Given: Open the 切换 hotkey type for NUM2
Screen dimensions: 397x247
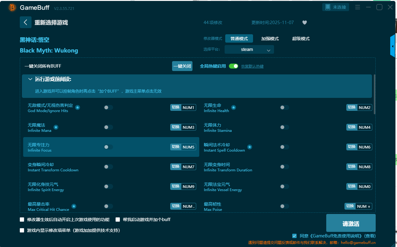Looking at the screenshot, I should [352, 107].
